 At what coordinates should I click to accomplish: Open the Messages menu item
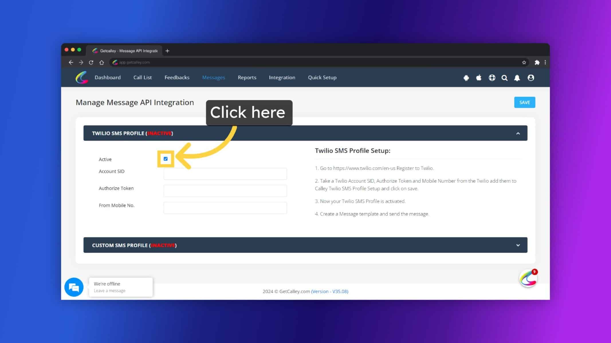(x=213, y=77)
